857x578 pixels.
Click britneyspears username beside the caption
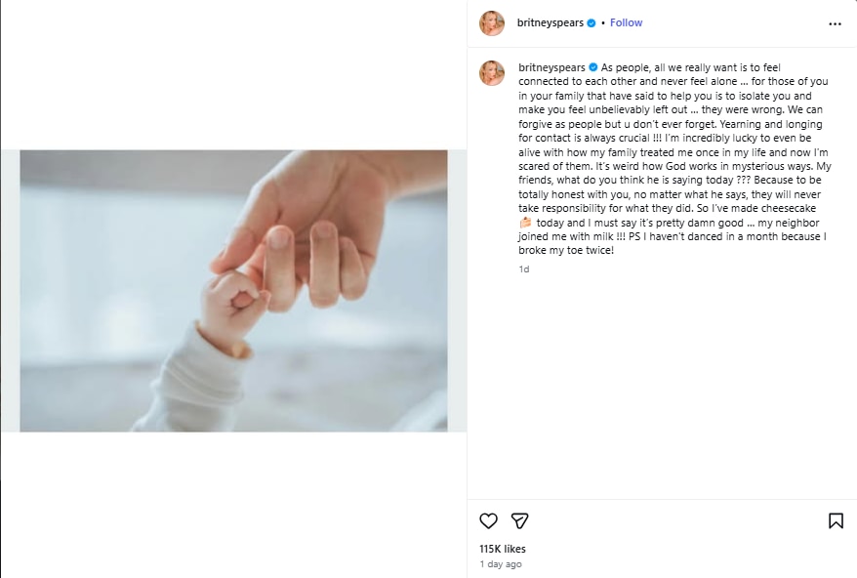click(x=551, y=67)
